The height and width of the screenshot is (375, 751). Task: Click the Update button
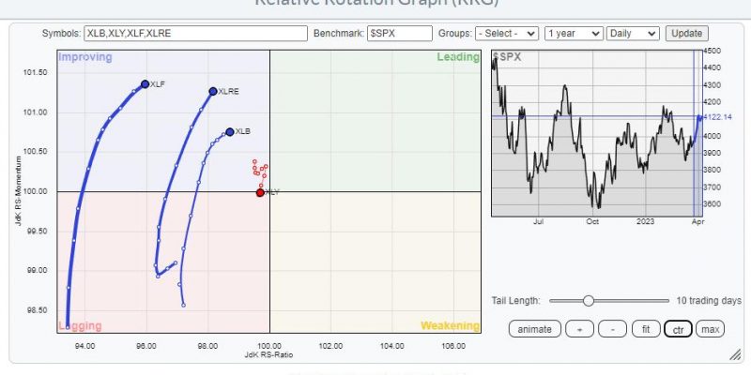686,34
